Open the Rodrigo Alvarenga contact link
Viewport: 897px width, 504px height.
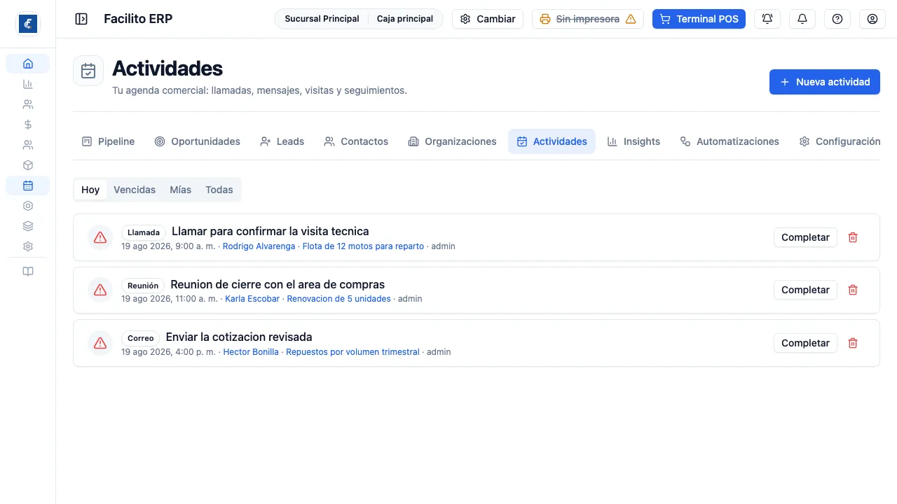(x=259, y=246)
